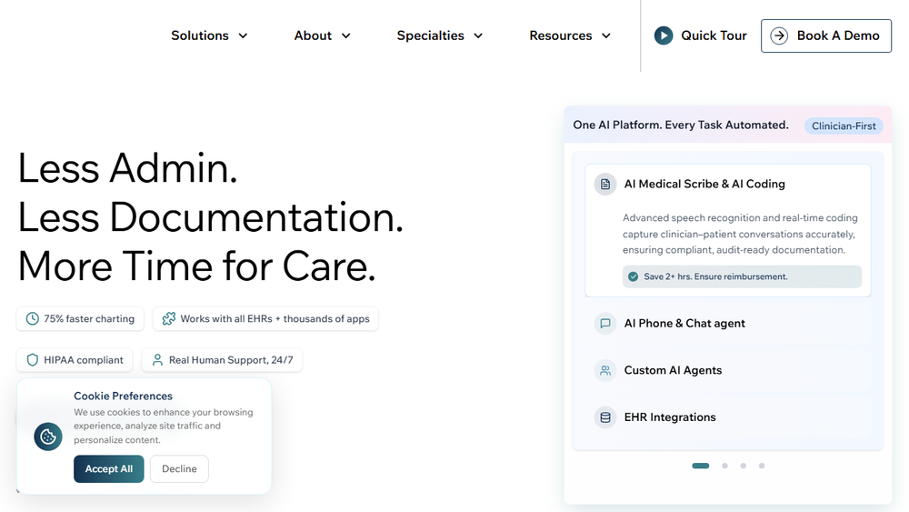Viewport: 909px width, 512px height.
Task: Expand the About dropdown chevron
Action: pyautogui.click(x=346, y=36)
